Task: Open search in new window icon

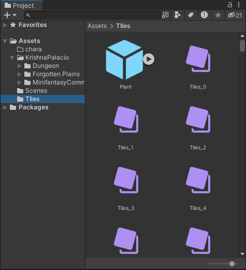Action: tap(165, 15)
